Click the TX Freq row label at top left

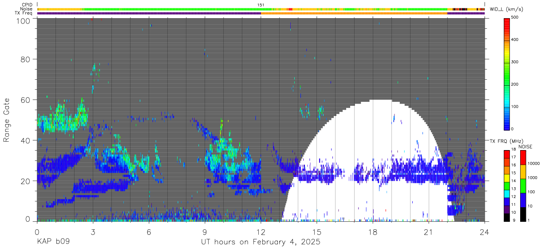click(x=24, y=13)
